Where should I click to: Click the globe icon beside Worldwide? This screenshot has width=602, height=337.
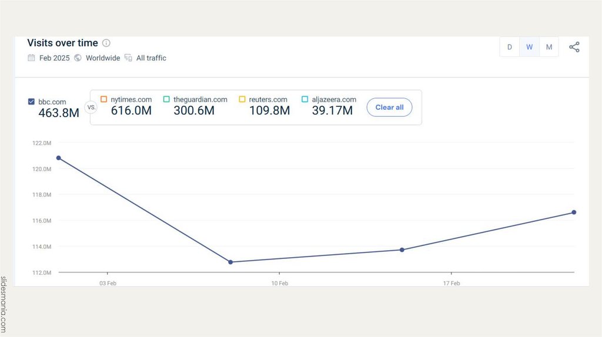tap(78, 58)
